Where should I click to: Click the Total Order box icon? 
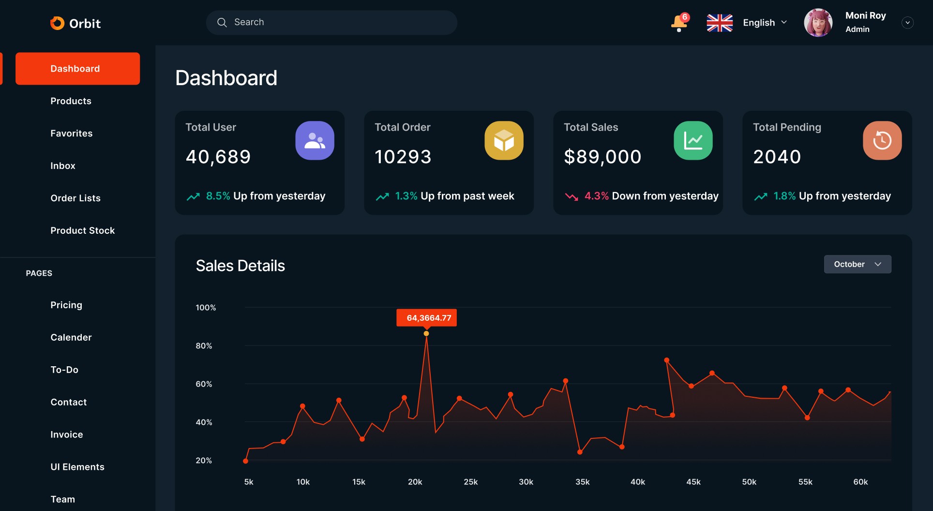pyautogui.click(x=504, y=140)
